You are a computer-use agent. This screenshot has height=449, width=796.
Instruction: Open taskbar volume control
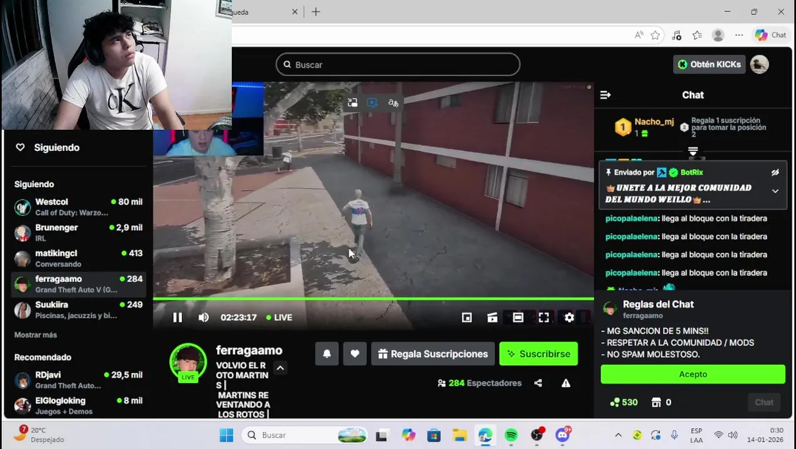point(732,435)
